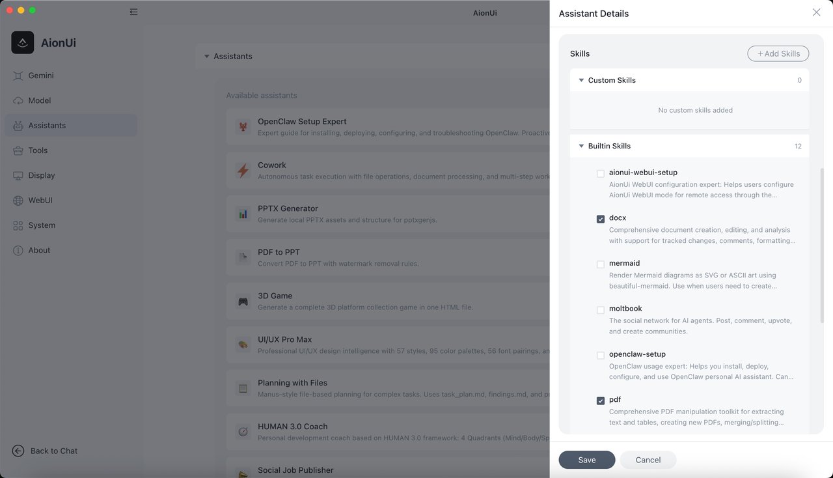The image size is (833, 478).
Task: Click the WebUI globe icon
Action: tap(20, 200)
